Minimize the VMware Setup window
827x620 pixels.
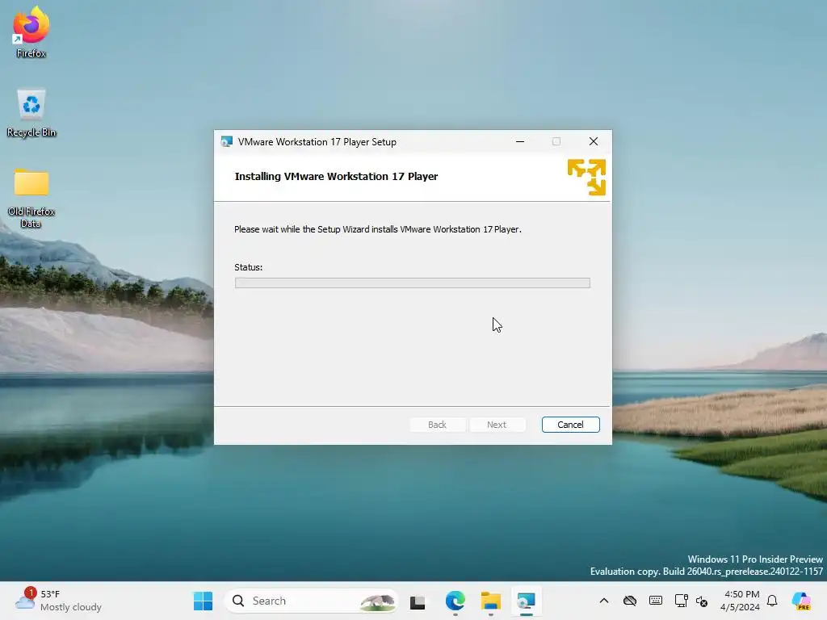(520, 141)
